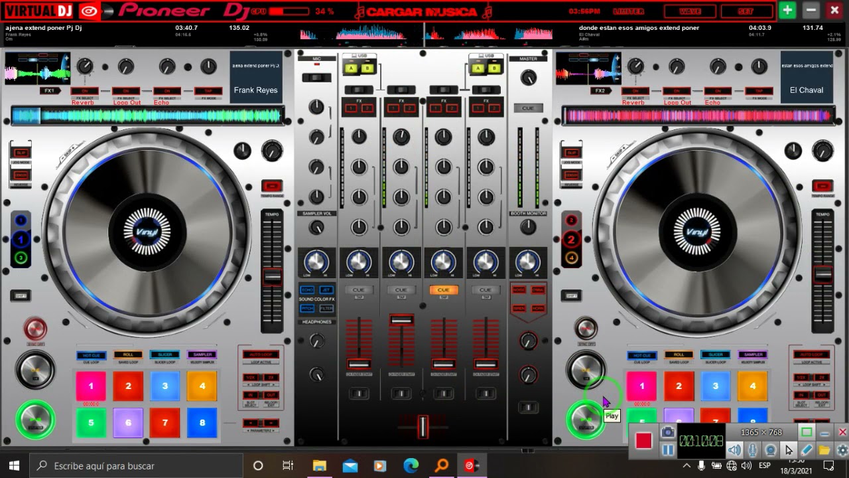Enable left deck AUTO LOOP
Viewport: 849px width, 478px height.
(x=261, y=355)
